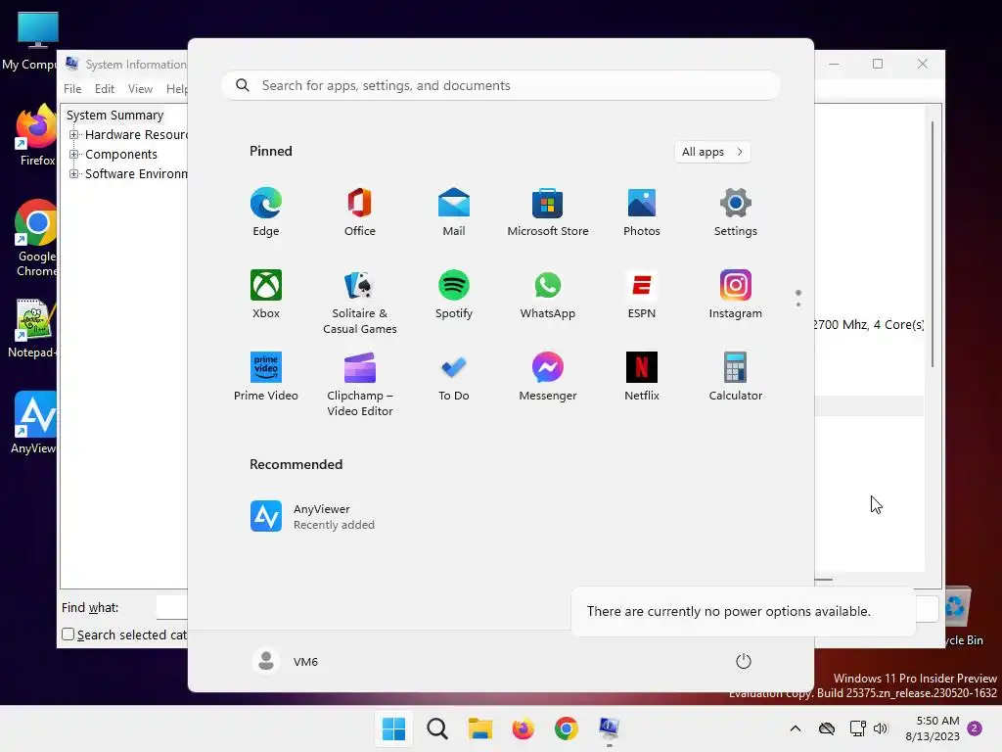Click the System Information vertical scrollbar

[x=933, y=244]
